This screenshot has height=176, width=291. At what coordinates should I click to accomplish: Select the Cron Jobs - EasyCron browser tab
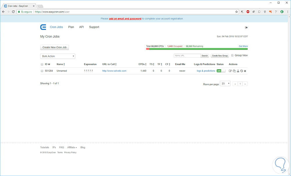[x=19, y=6]
